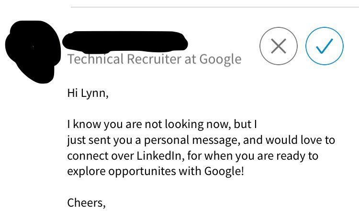Click the name 'Lynn' in the greeting
The image size is (359, 211).
94,93
